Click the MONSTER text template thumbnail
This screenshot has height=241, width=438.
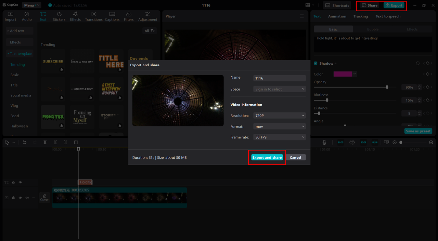point(53,117)
